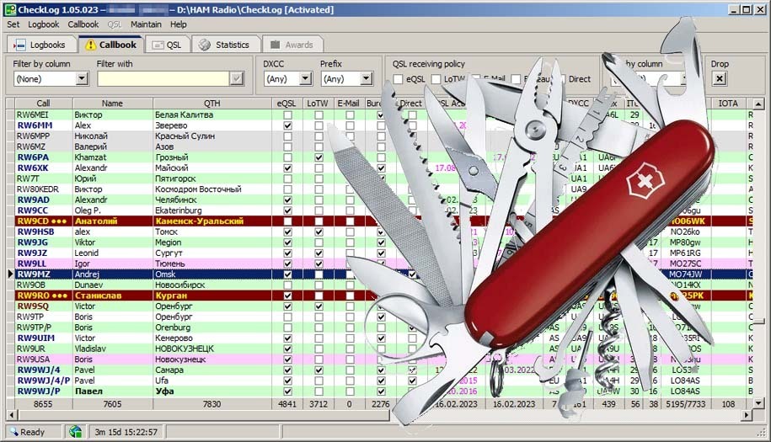Enable the eQSL receiving policy checkbox
The height and width of the screenshot is (442, 771).
click(x=399, y=79)
